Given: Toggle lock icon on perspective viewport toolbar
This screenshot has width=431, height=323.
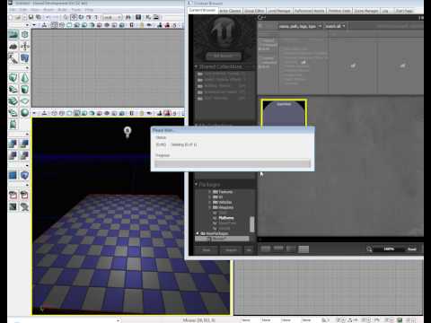Looking at the screenshot, I should [141, 113].
